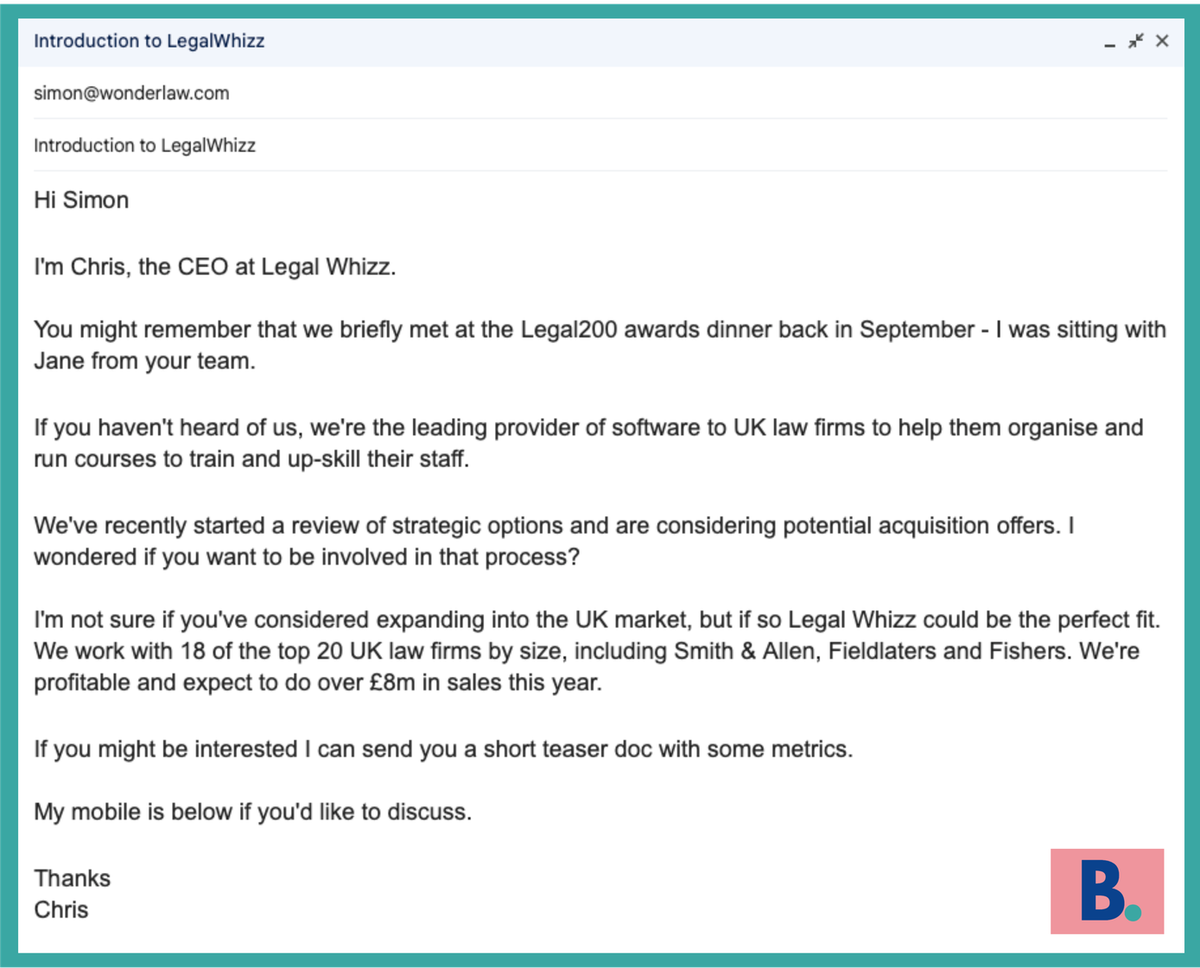The height and width of the screenshot is (968, 1200).
Task: Close the compose window with X icon
Action: (x=1162, y=41)
